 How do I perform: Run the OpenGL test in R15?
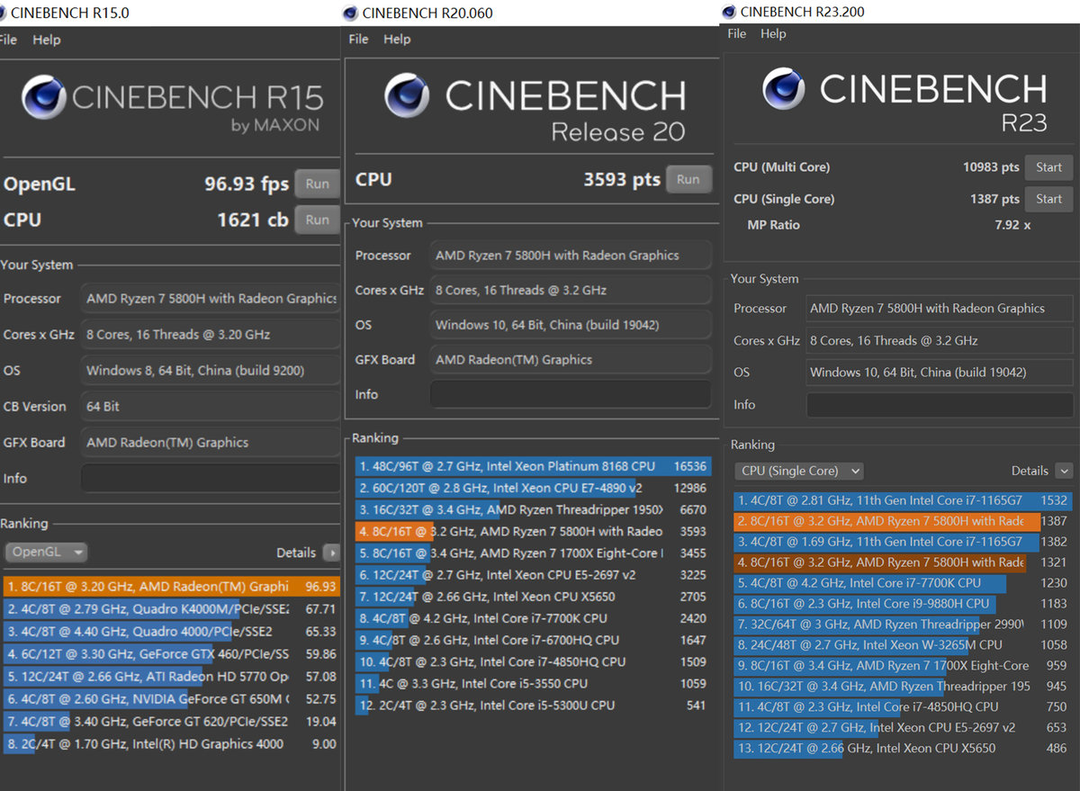point(317,184)
